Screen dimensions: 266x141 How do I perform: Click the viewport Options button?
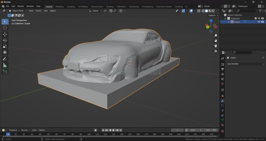pyautogui.click(x=213, y=15)
